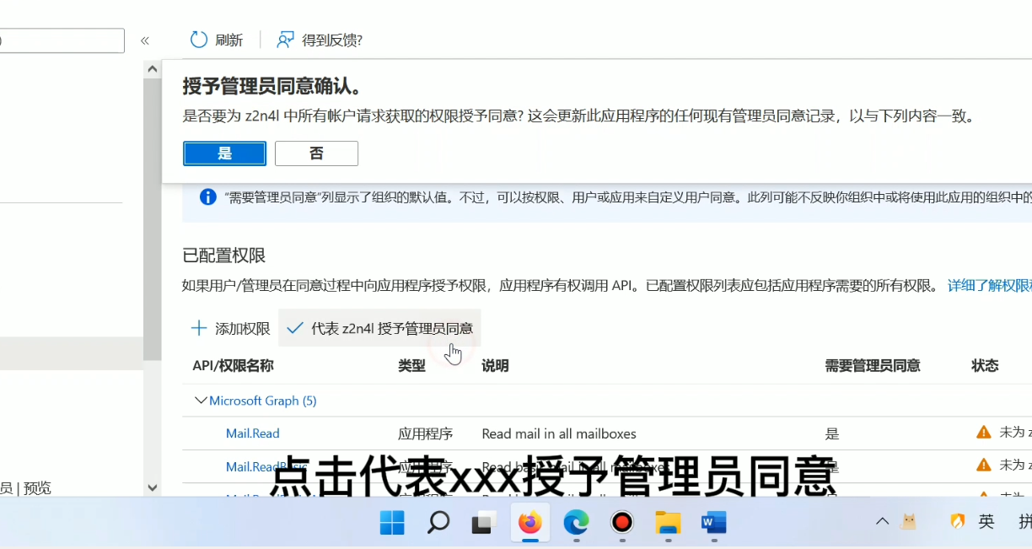Viewport: 1032px width, 549px height.
Task: Click the plus icon of 添加权限
Action: pyautogui.click(x=199, y=328)
